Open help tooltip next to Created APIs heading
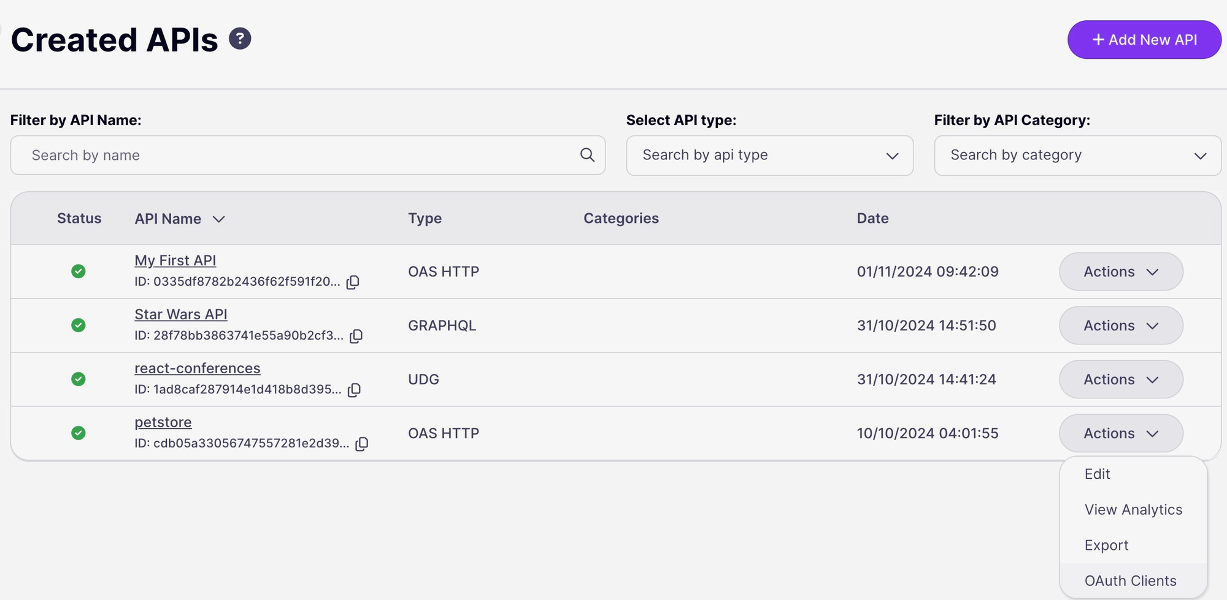The image size is (1227, 600). 240,38
